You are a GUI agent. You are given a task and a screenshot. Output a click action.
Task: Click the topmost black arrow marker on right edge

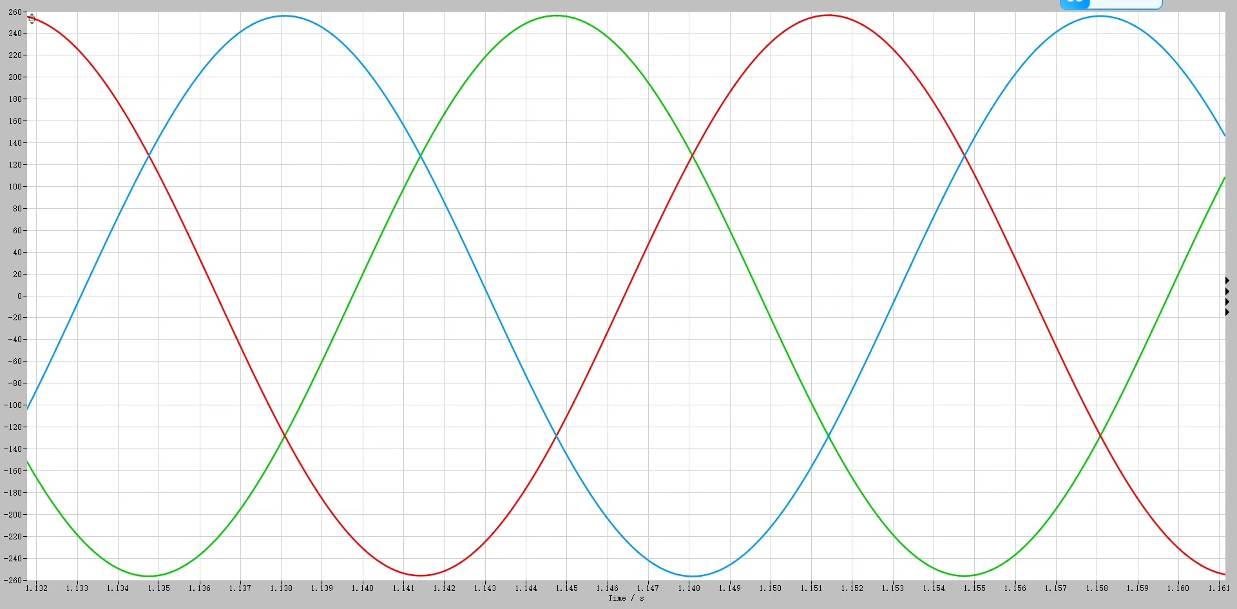click(1227, 280)
